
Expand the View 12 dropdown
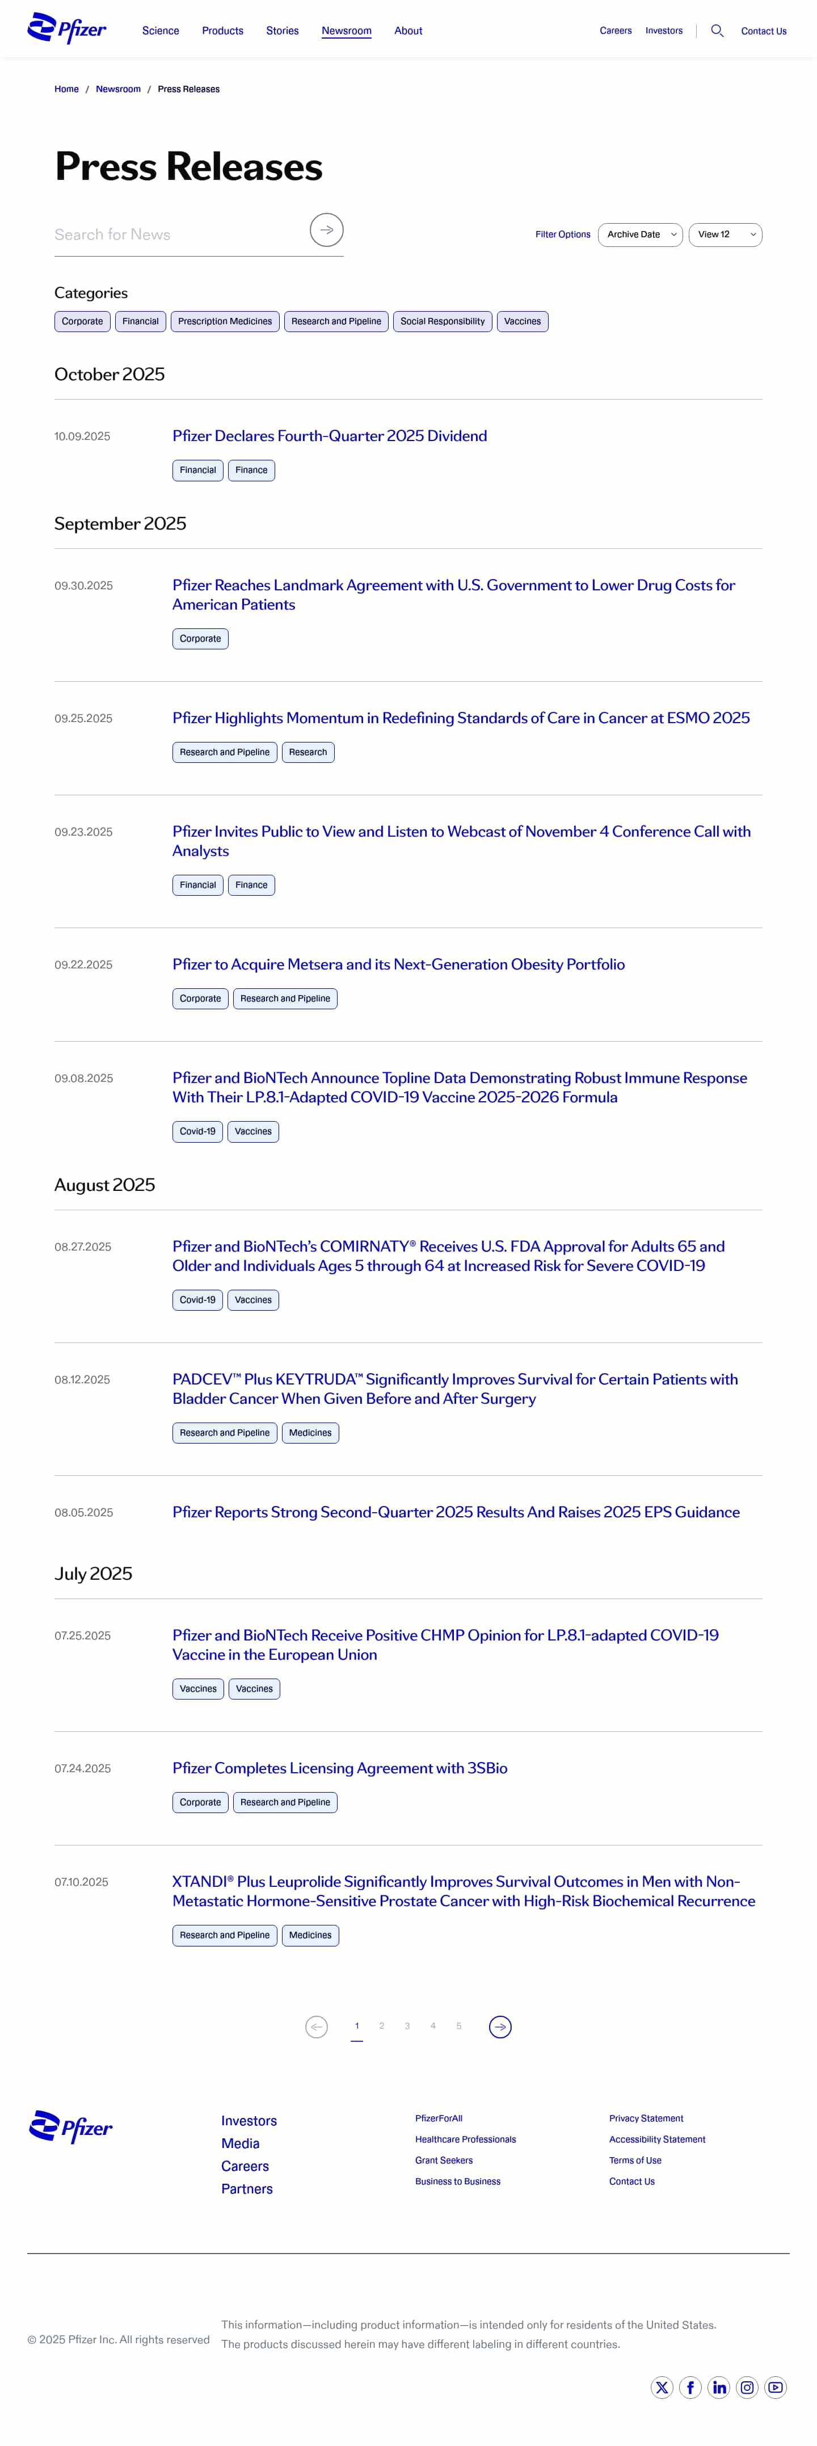point(725,234)
